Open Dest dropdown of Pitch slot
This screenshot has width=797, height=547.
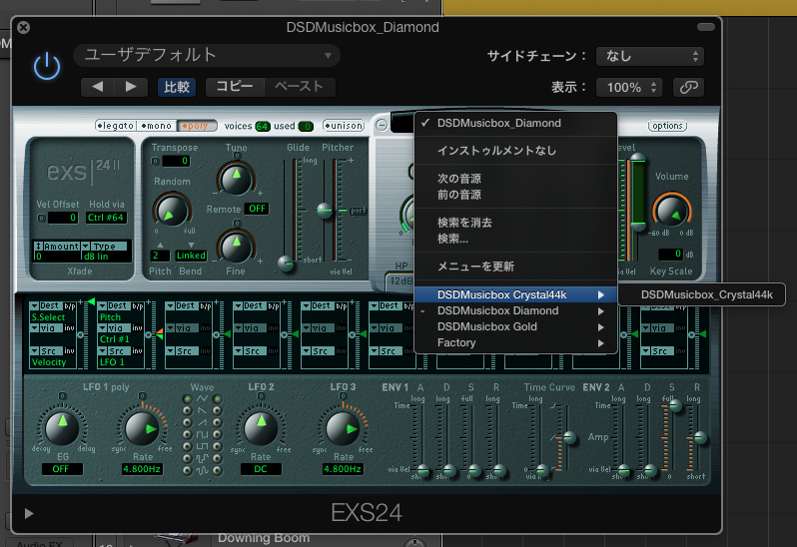[115, 305]
